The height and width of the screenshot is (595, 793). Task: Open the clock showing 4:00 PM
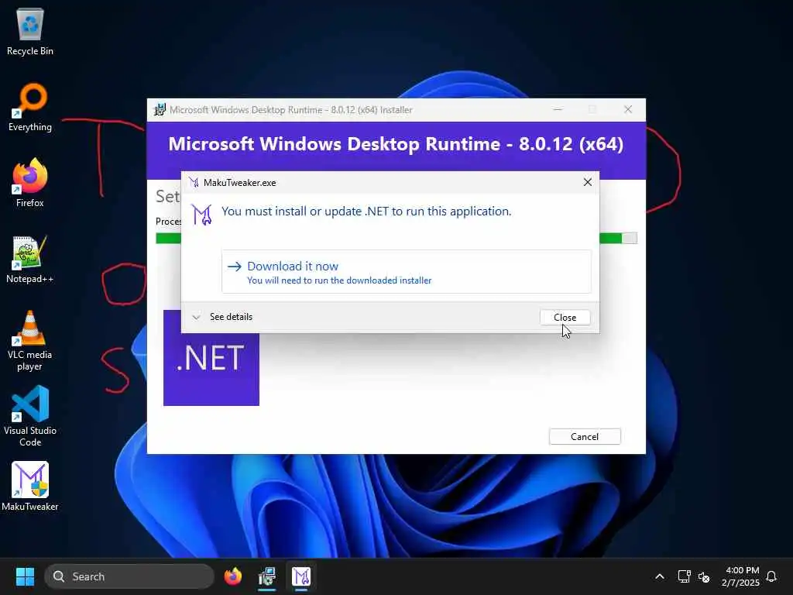741,576
